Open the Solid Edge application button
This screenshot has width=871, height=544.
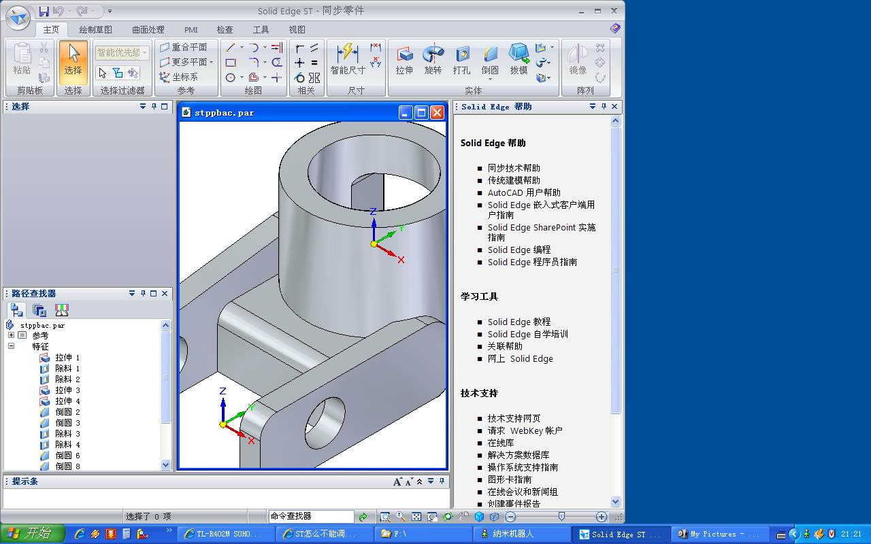tap(18, 17)
